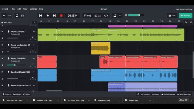Image resolution: width=194 pixels, height=109 pixels.
Task: Open the View menu
Action: tap(25, 9)
